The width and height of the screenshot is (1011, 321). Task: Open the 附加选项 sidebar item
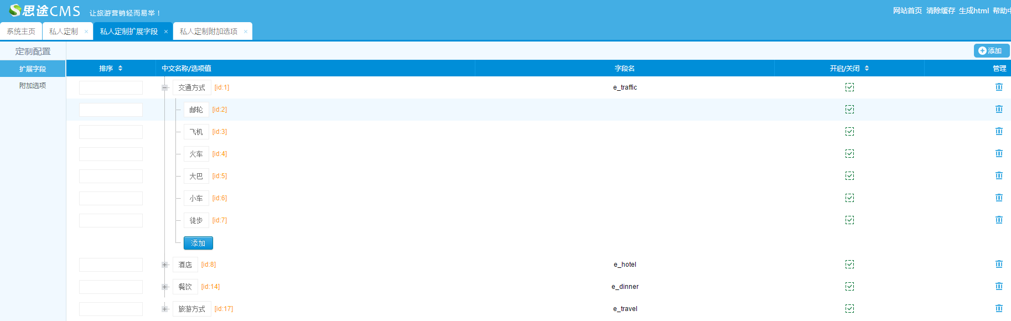point(33,85)
